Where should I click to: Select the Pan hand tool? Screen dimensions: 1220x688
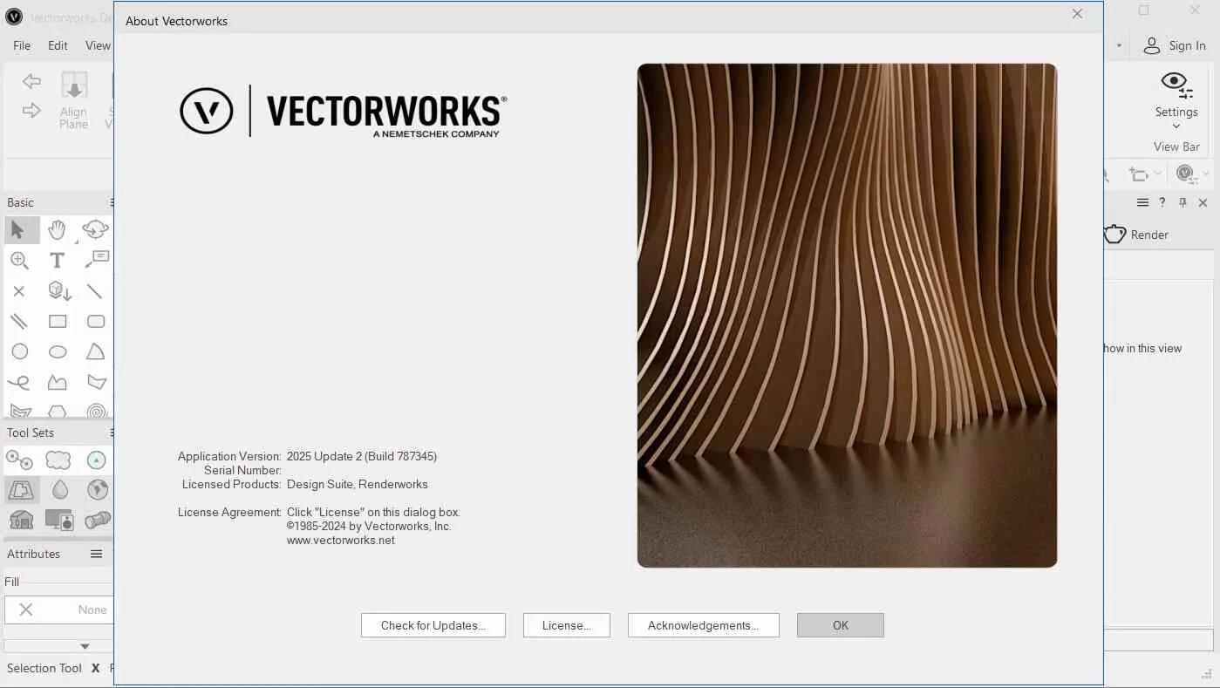(x=57, y=230)
